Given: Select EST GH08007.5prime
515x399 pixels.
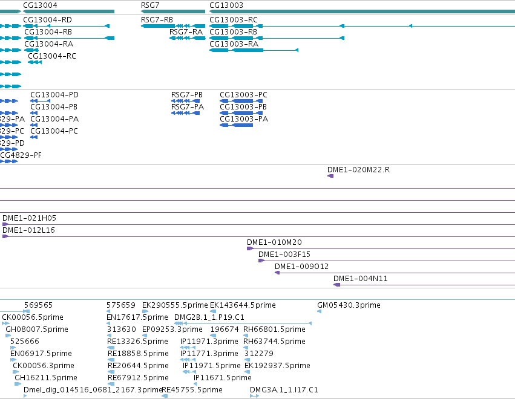Looking at the screenshot, I should (37, 329).
